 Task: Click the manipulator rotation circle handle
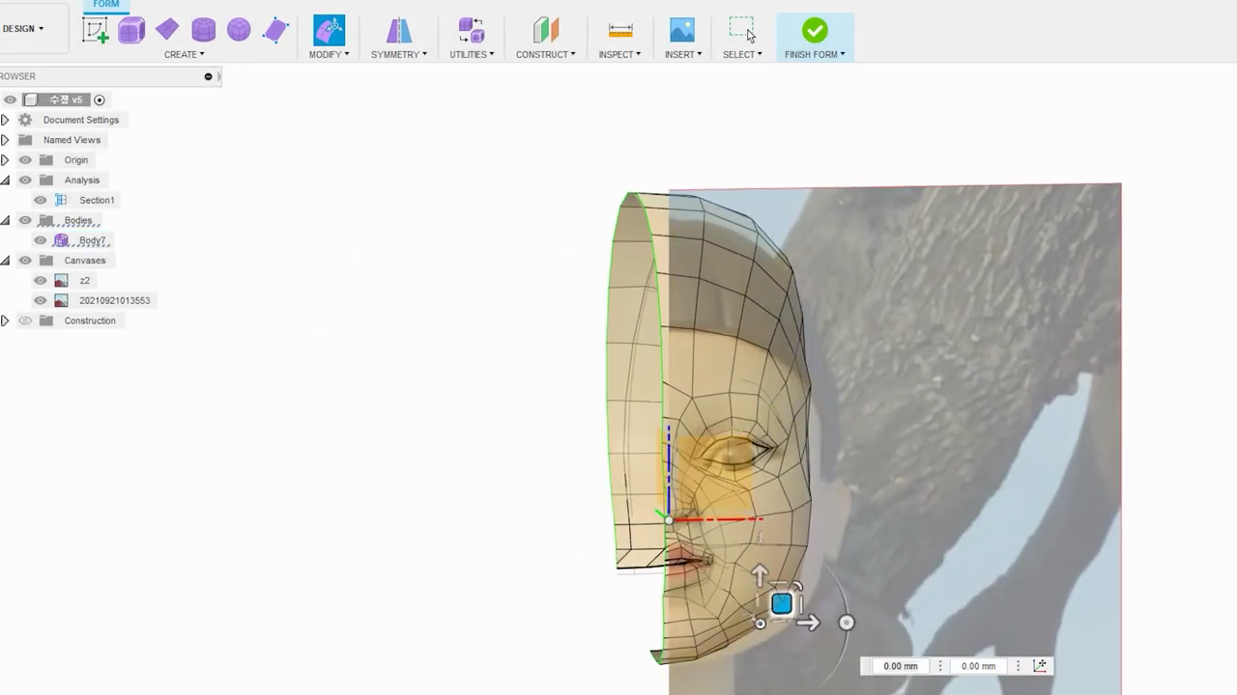pos(847,623)
